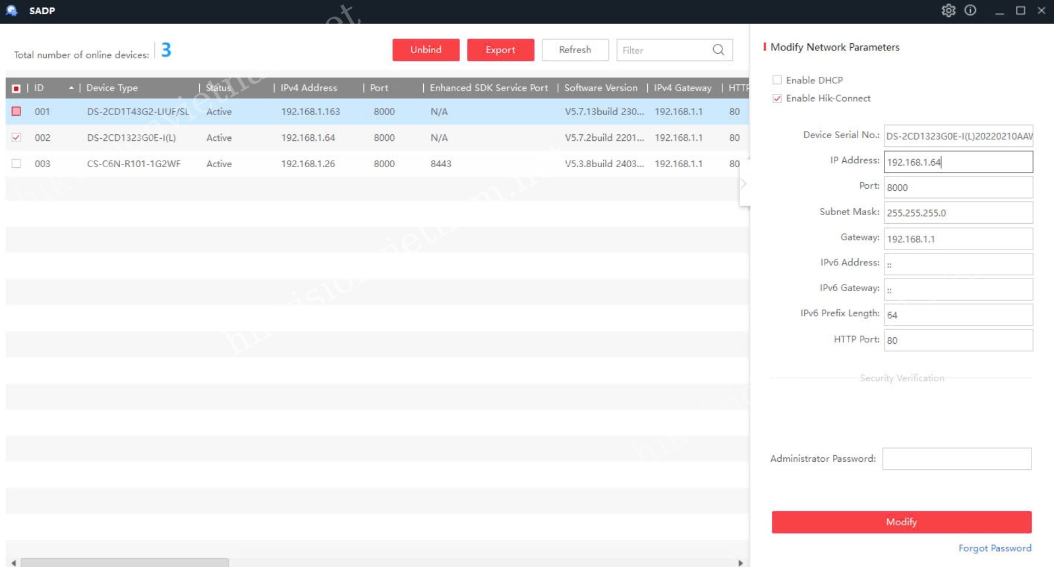
Task: Click the Administrator Password field
Action: (956, 459)
